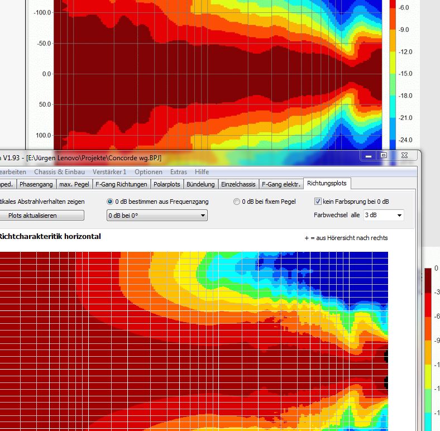
Task: Open the Hilfe menu
Action: point(202,172)
